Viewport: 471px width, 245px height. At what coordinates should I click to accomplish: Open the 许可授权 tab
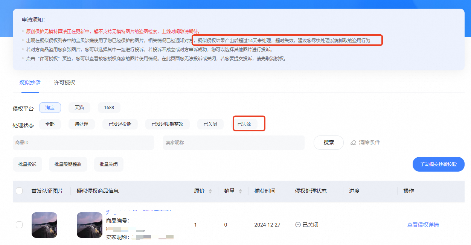click(x=65, y=82)
